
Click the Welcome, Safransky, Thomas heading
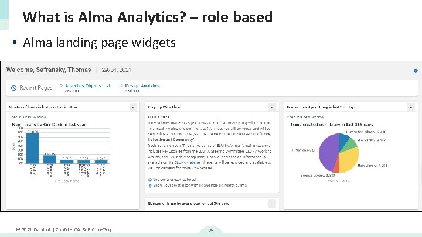click(49, 70)
